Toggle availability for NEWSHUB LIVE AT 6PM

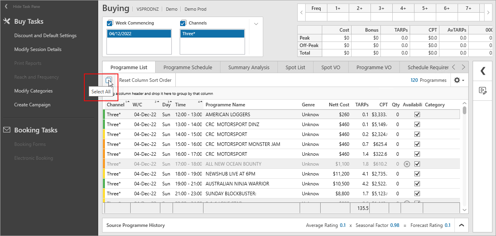[417, 174]
